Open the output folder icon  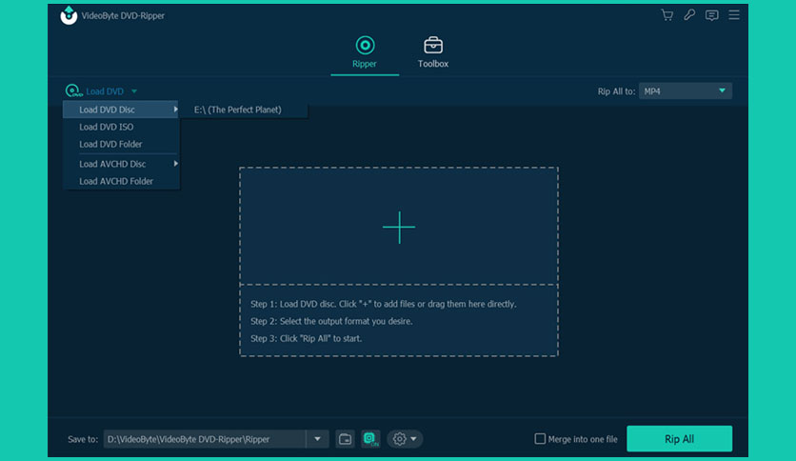[x=346, y=439]
